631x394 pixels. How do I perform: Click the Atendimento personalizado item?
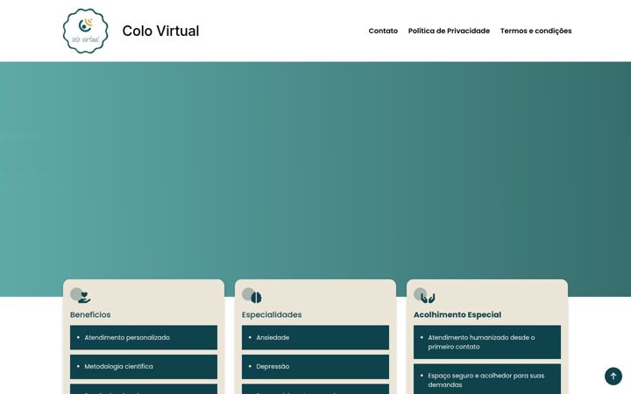(144, 337)
